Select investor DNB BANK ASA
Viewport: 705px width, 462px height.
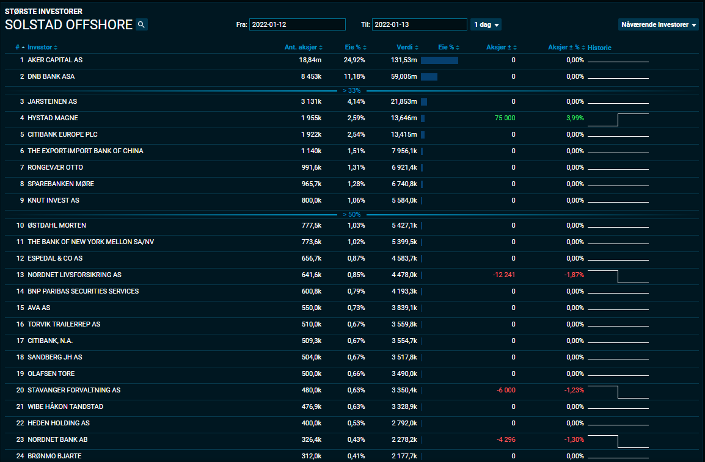(51, 77)
